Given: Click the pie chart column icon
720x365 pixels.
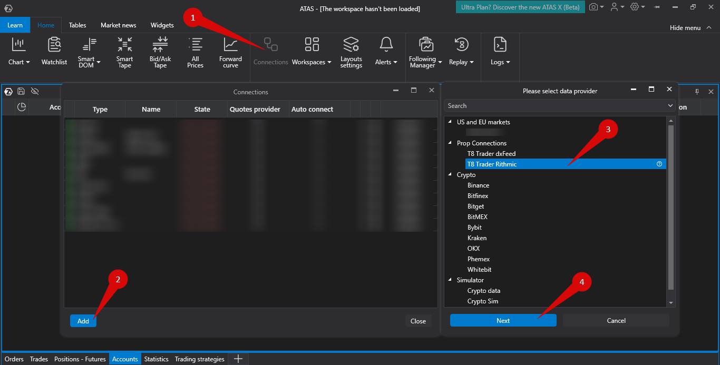Looking at the screenshot, I should pyautogui.click(x=22, y=107).
